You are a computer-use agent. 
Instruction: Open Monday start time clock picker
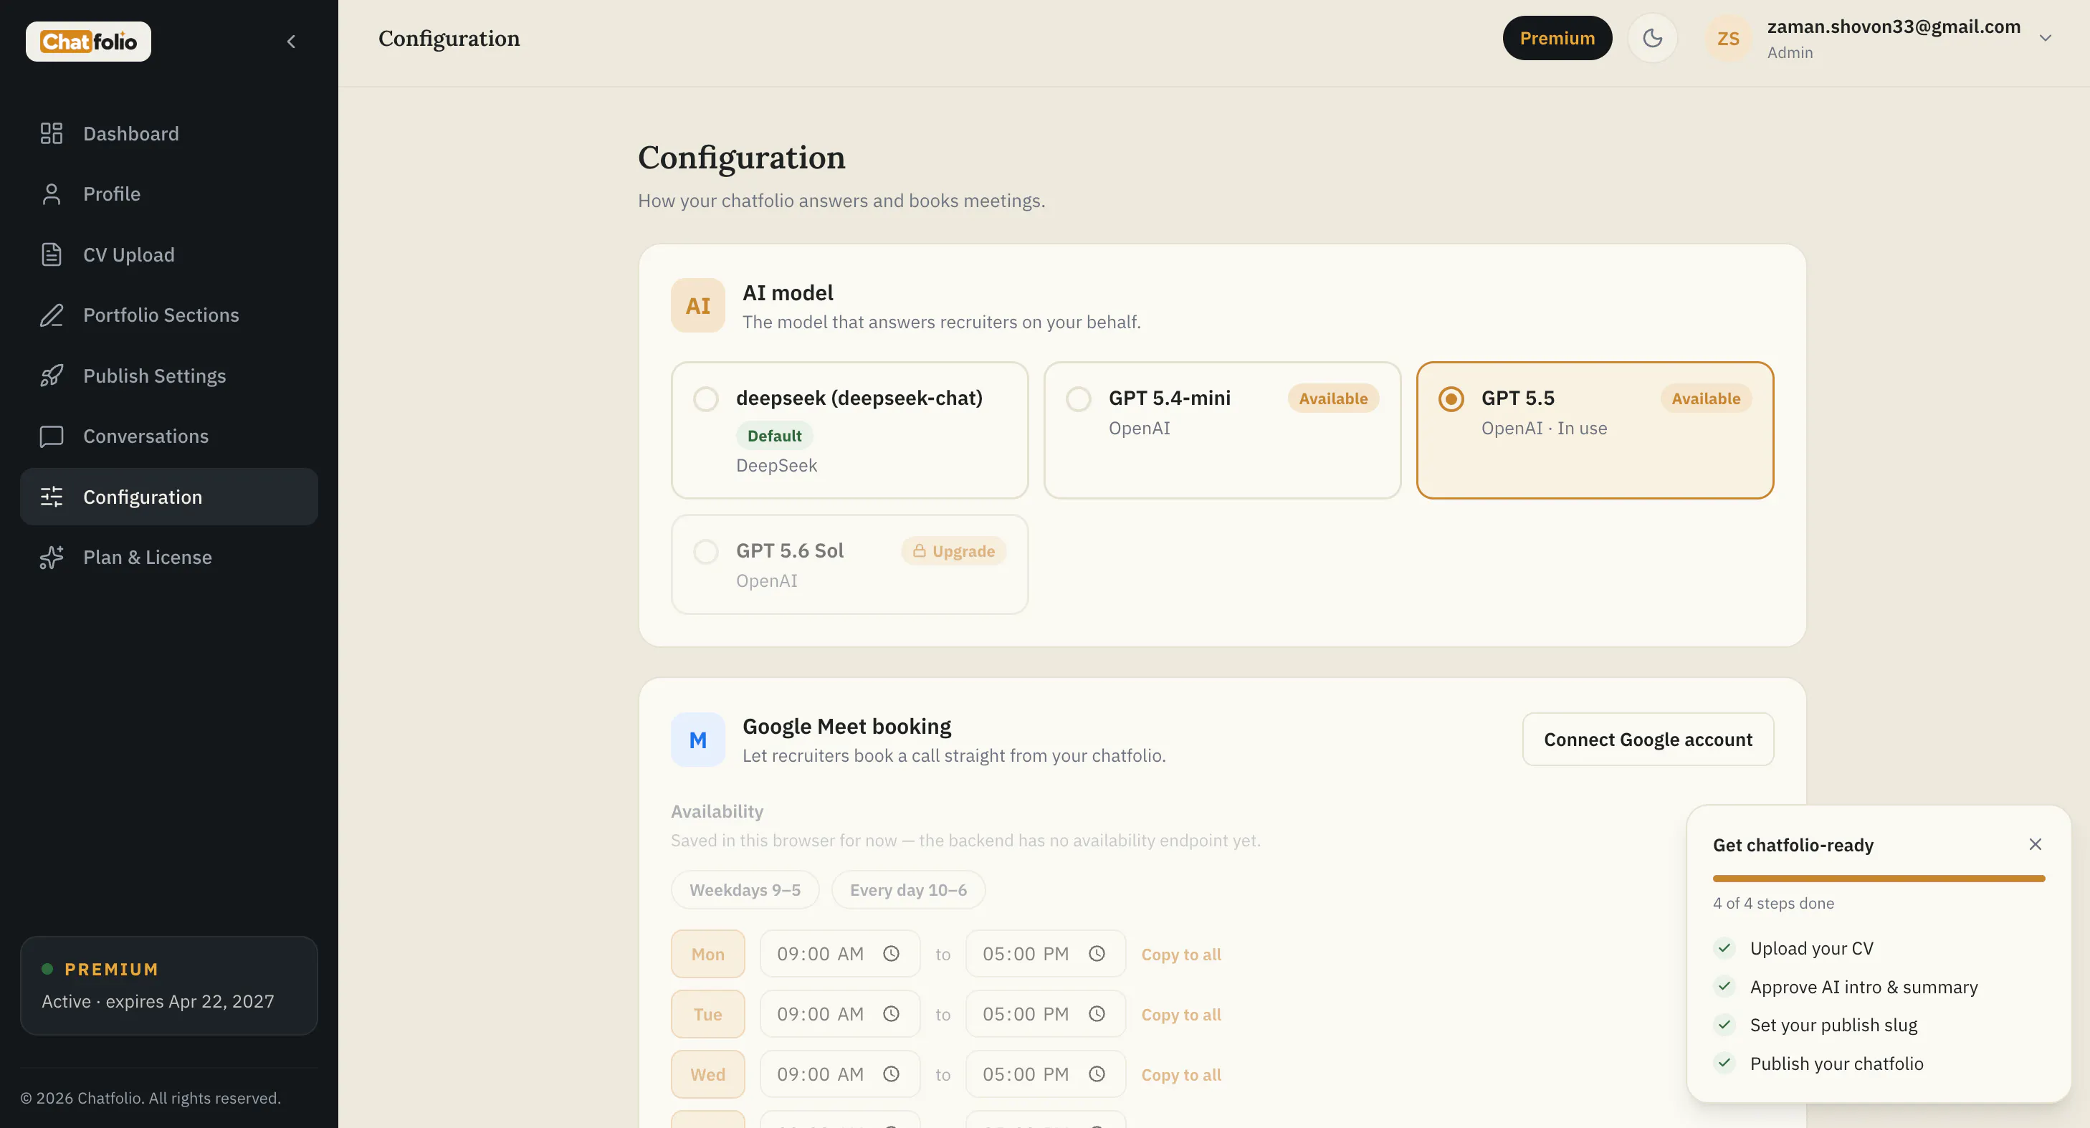click(x=891, y=955)
